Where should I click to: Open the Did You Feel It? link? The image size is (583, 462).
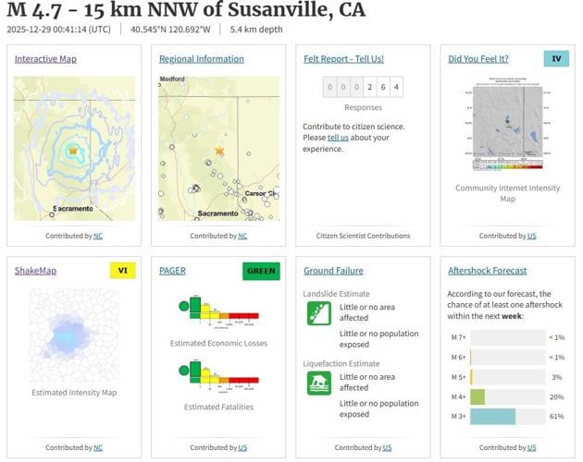[x=481, y=59]
